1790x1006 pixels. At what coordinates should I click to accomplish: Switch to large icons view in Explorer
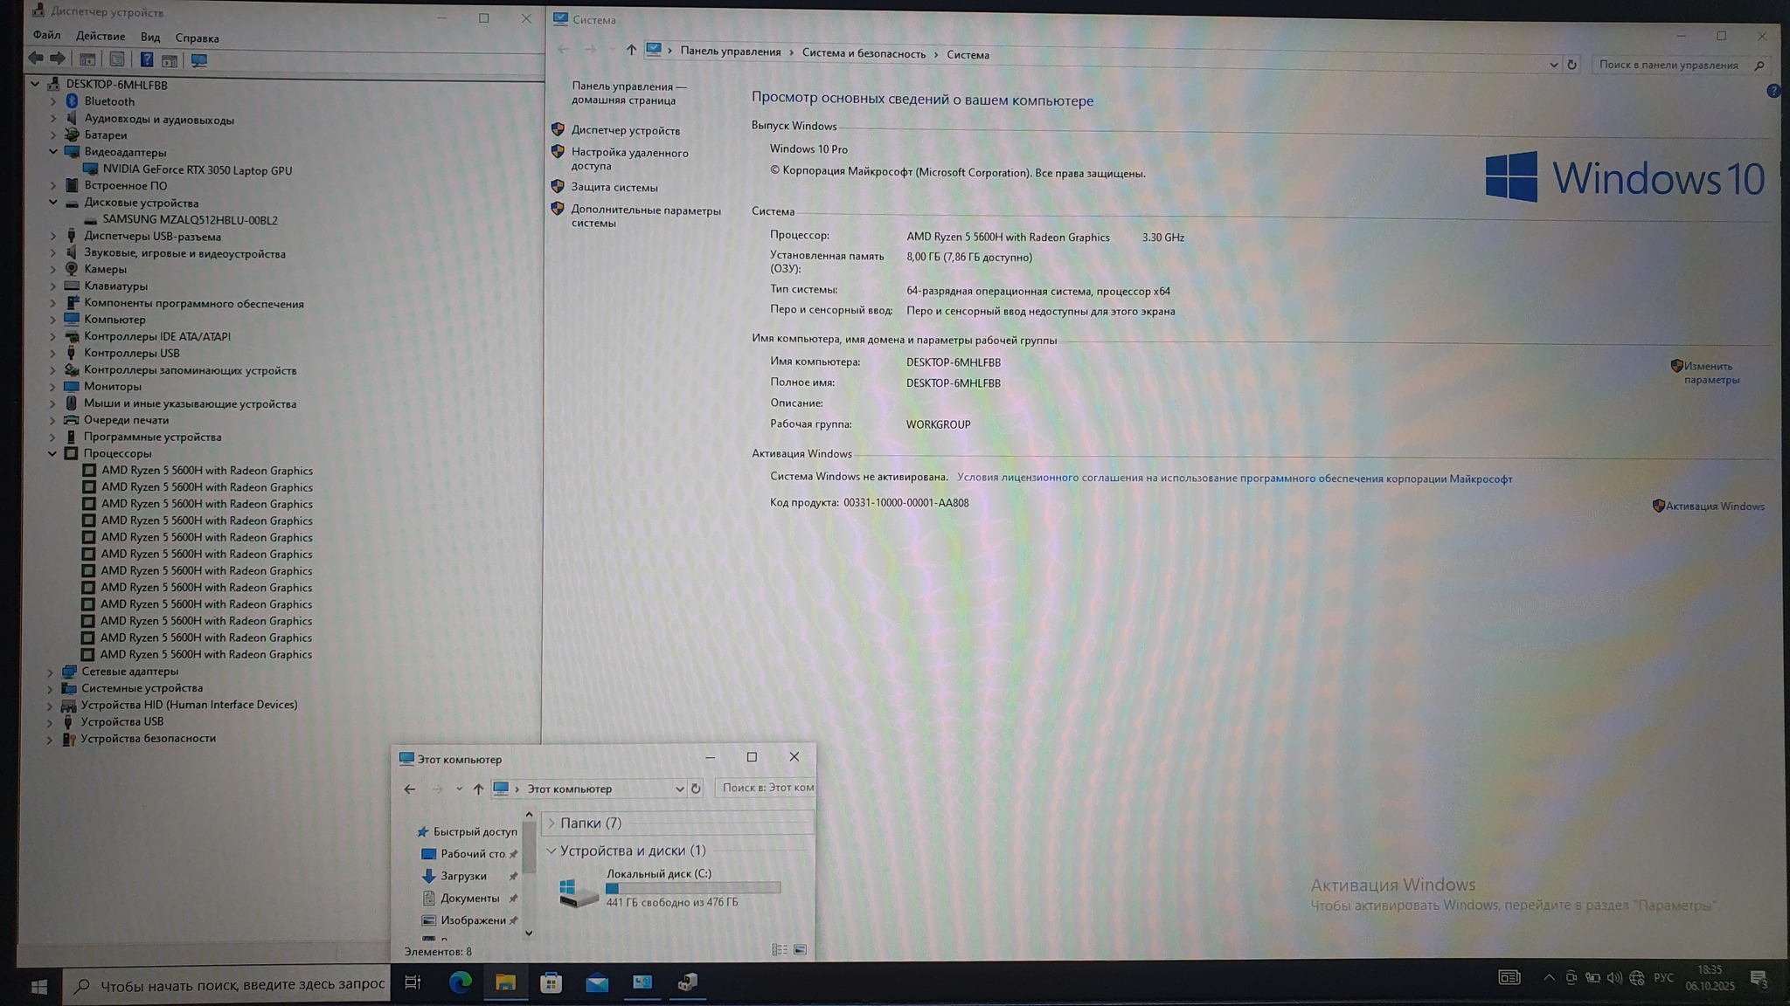pos(800,950)
